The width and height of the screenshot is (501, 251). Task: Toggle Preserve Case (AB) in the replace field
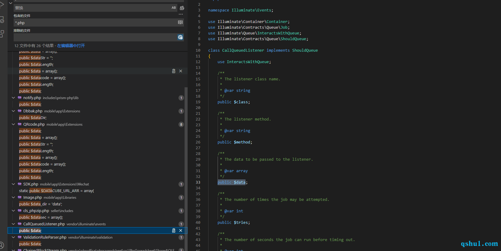(x=174, y=8)
